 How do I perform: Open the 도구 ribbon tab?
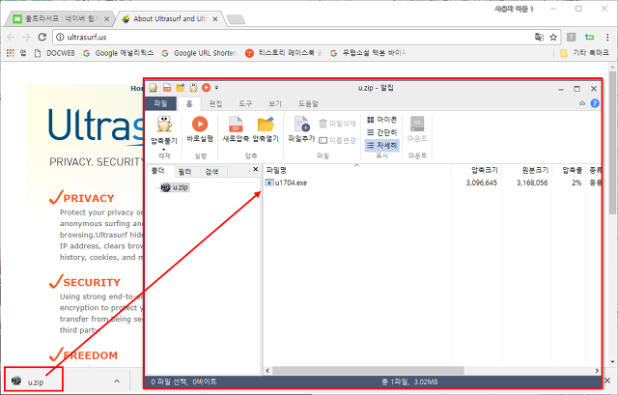[245, 103]
